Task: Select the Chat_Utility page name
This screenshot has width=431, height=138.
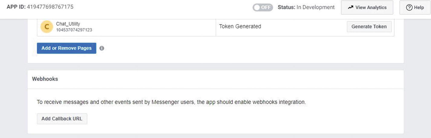Action: (68, 24)
